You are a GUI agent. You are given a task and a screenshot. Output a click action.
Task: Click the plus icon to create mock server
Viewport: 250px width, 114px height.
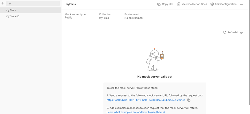[3, 3]
